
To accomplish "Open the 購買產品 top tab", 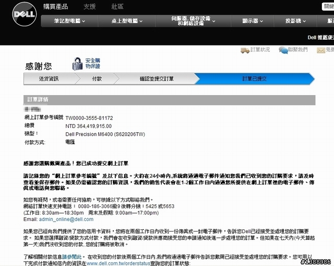I will pos(56,7).
